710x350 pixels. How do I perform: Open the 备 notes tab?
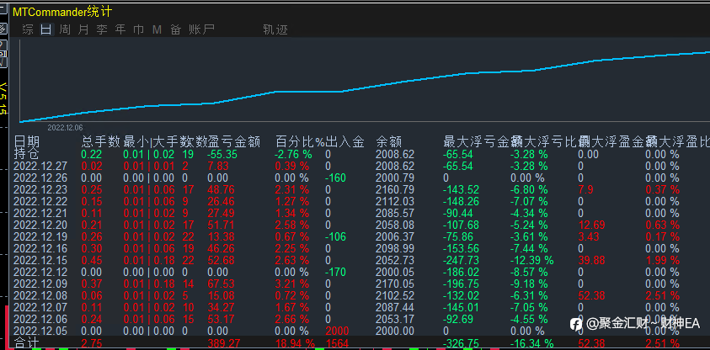point(176,29)
